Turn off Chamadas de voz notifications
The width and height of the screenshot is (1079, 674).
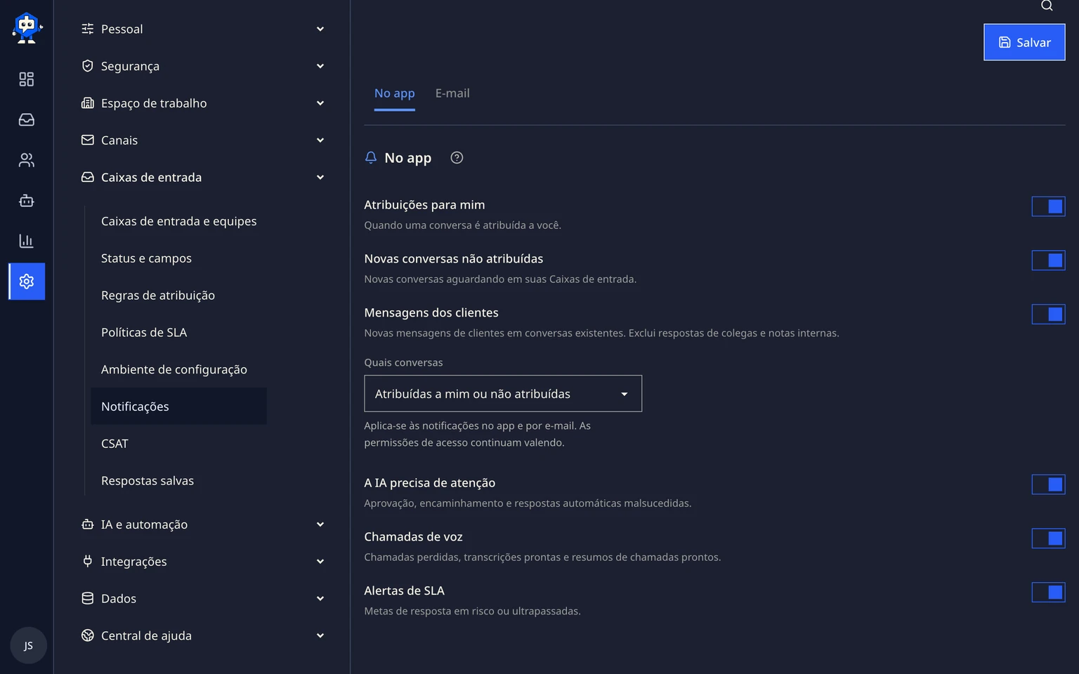click(1048, 538)
